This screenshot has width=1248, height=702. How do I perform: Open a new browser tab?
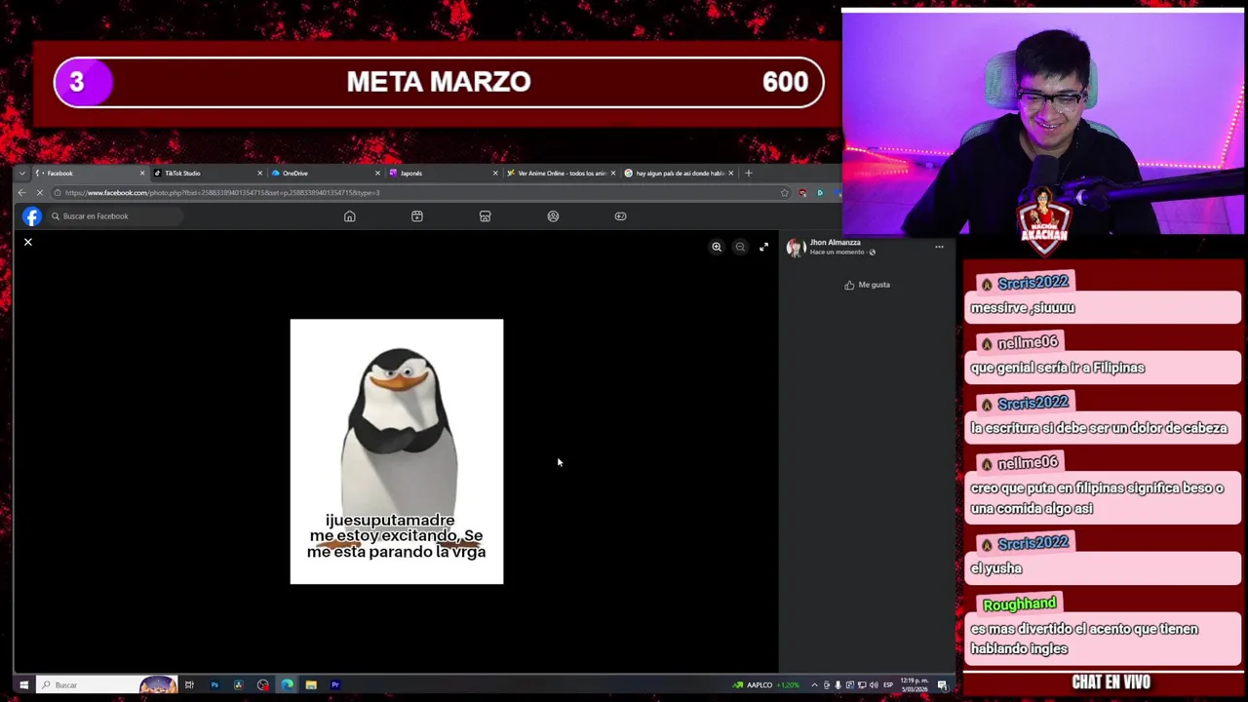[749, 174]
